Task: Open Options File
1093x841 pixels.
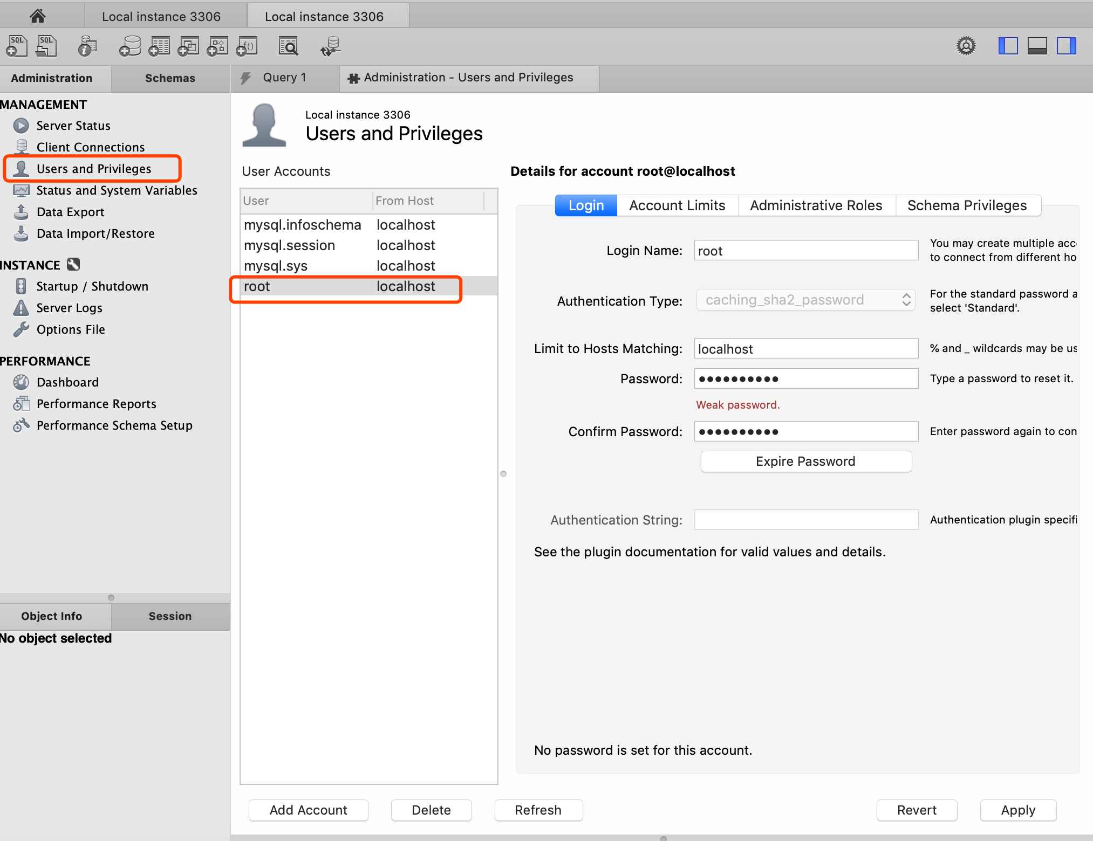Action: 71,329
